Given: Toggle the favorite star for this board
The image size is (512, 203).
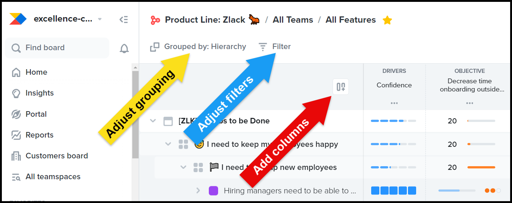Looking at the screenshot, I should (387, 20).
